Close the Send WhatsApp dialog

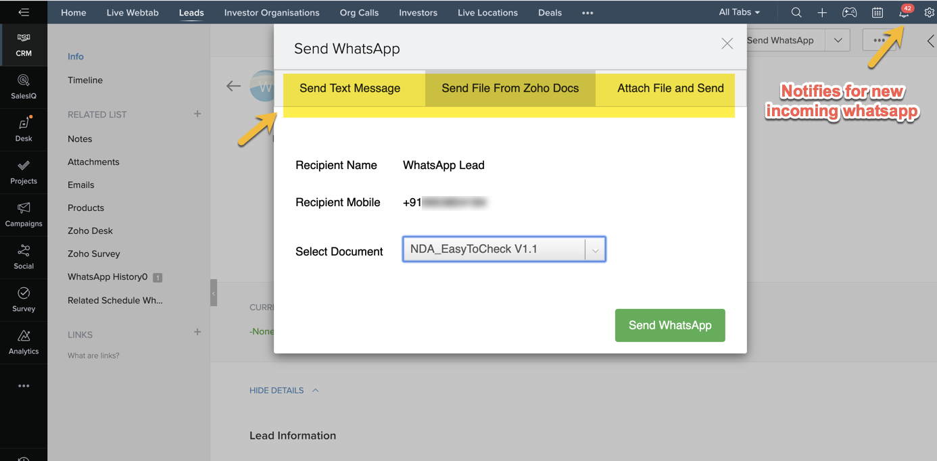(x=727, y=44)
